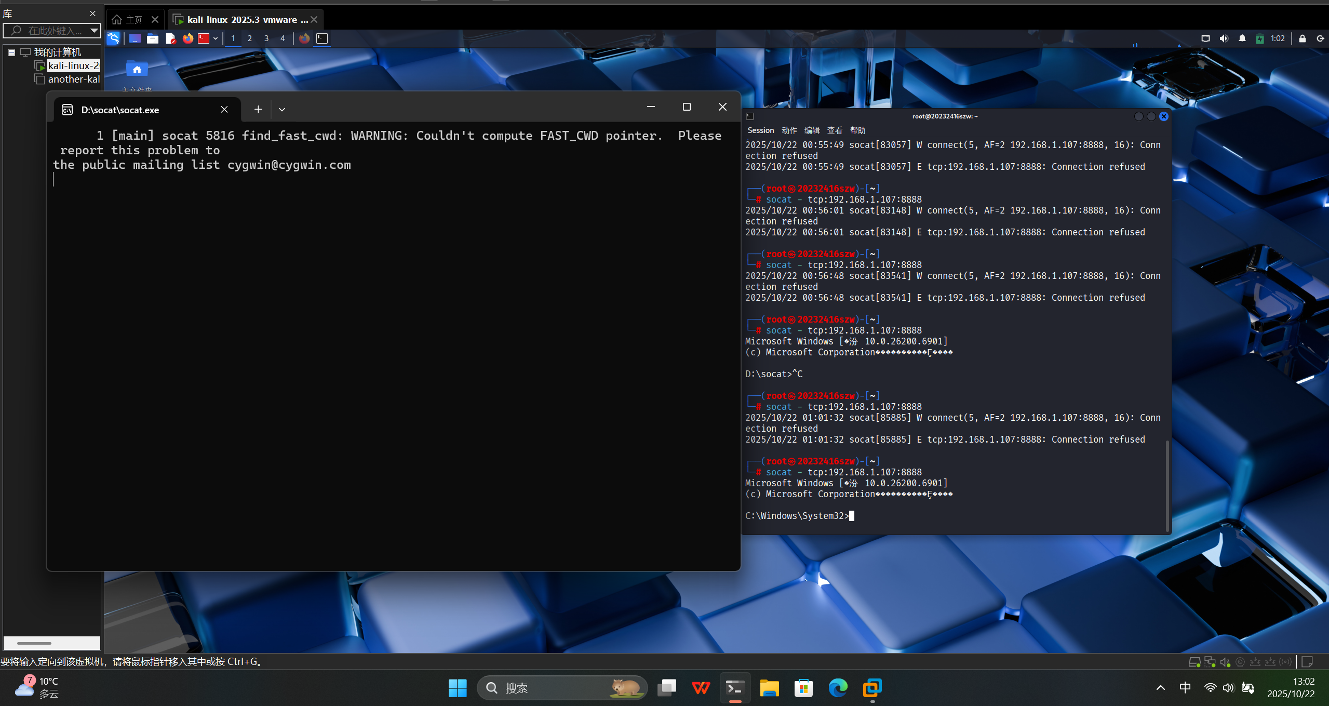Click the Kali panel volume icon

tap(1224, 38)
